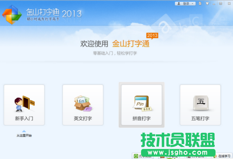Image resolution: width=233 pixels, height=159 pixels.
Task: Open the 五笔打字 Wubi typing card
Action: 200,105
